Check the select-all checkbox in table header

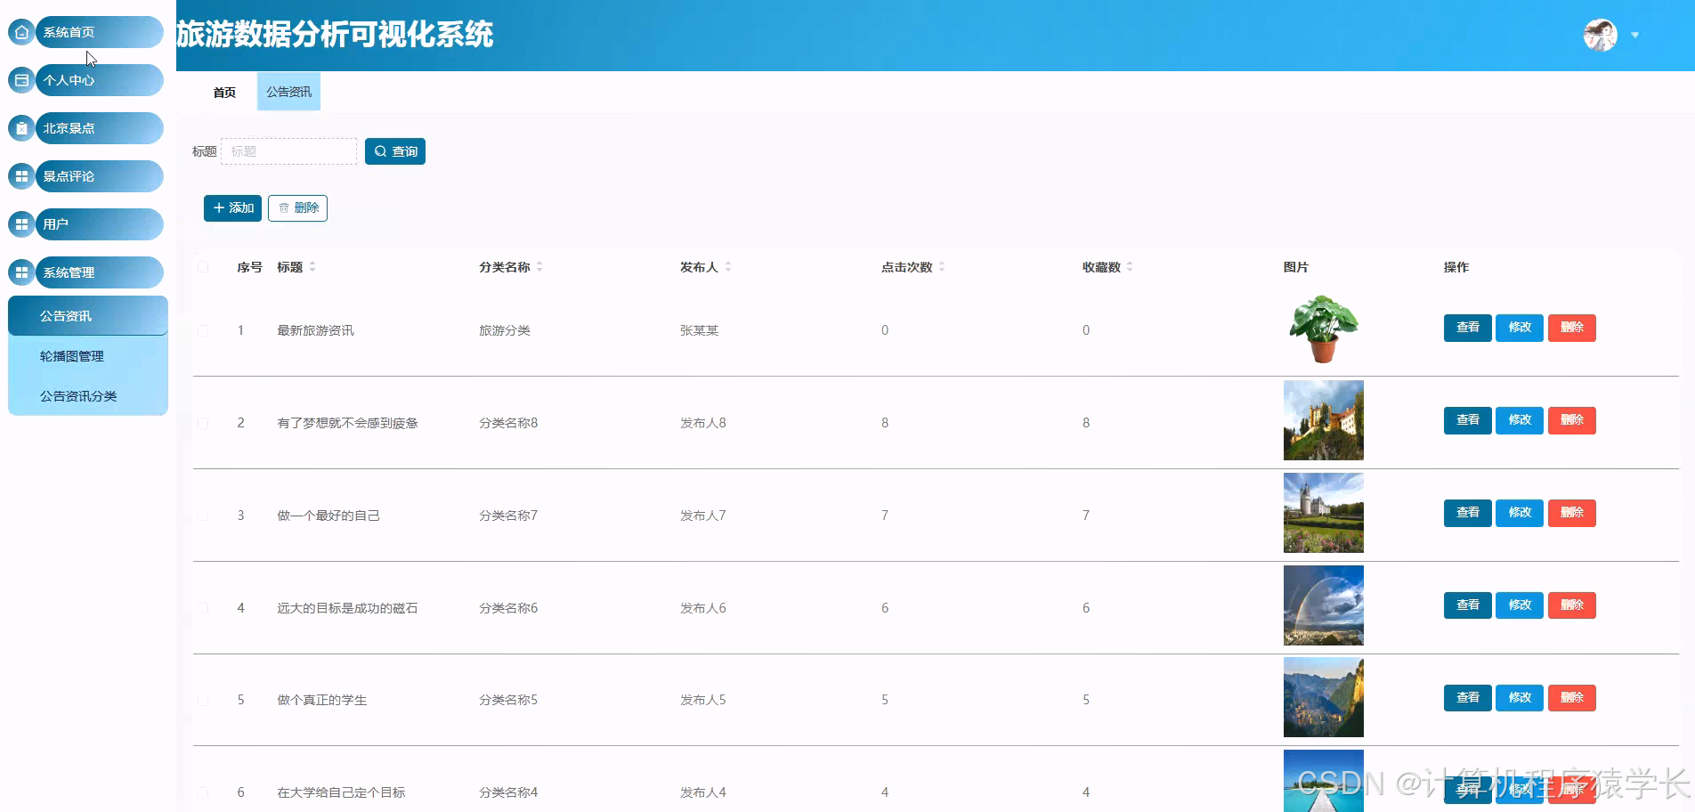click(x=202, y=266)
